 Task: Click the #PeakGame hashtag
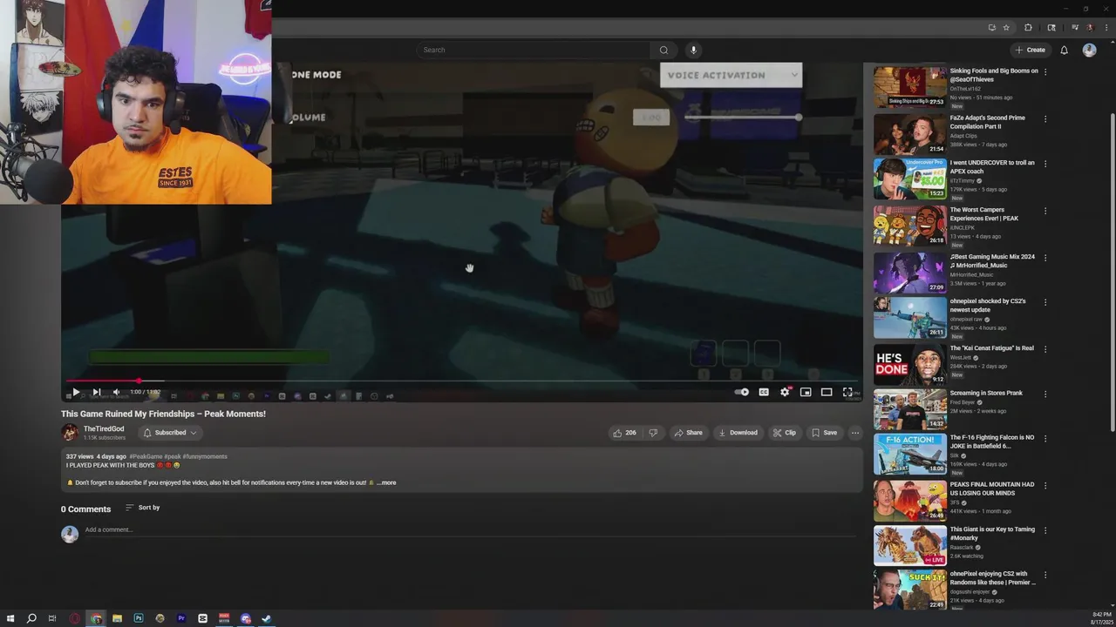[146, 456]
